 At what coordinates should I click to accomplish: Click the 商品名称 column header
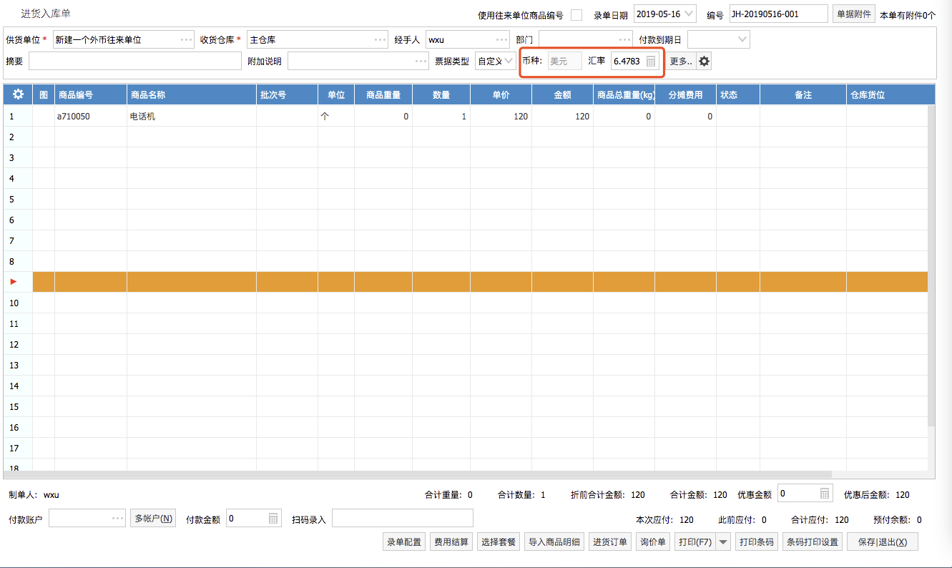pos(191,94)
